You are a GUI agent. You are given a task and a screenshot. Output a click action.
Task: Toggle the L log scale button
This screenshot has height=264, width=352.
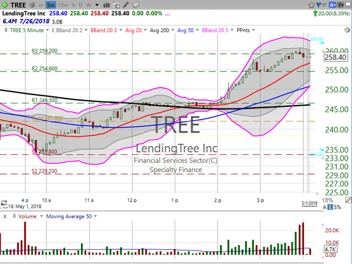point(330,207)
